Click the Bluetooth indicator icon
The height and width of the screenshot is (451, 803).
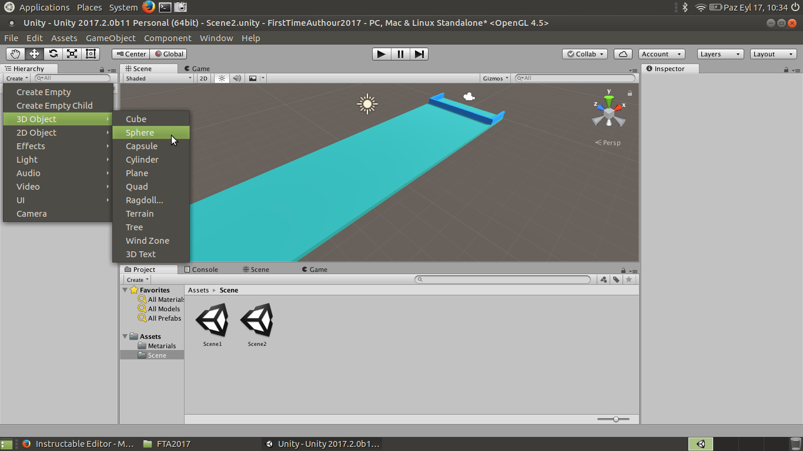(685, 7)
